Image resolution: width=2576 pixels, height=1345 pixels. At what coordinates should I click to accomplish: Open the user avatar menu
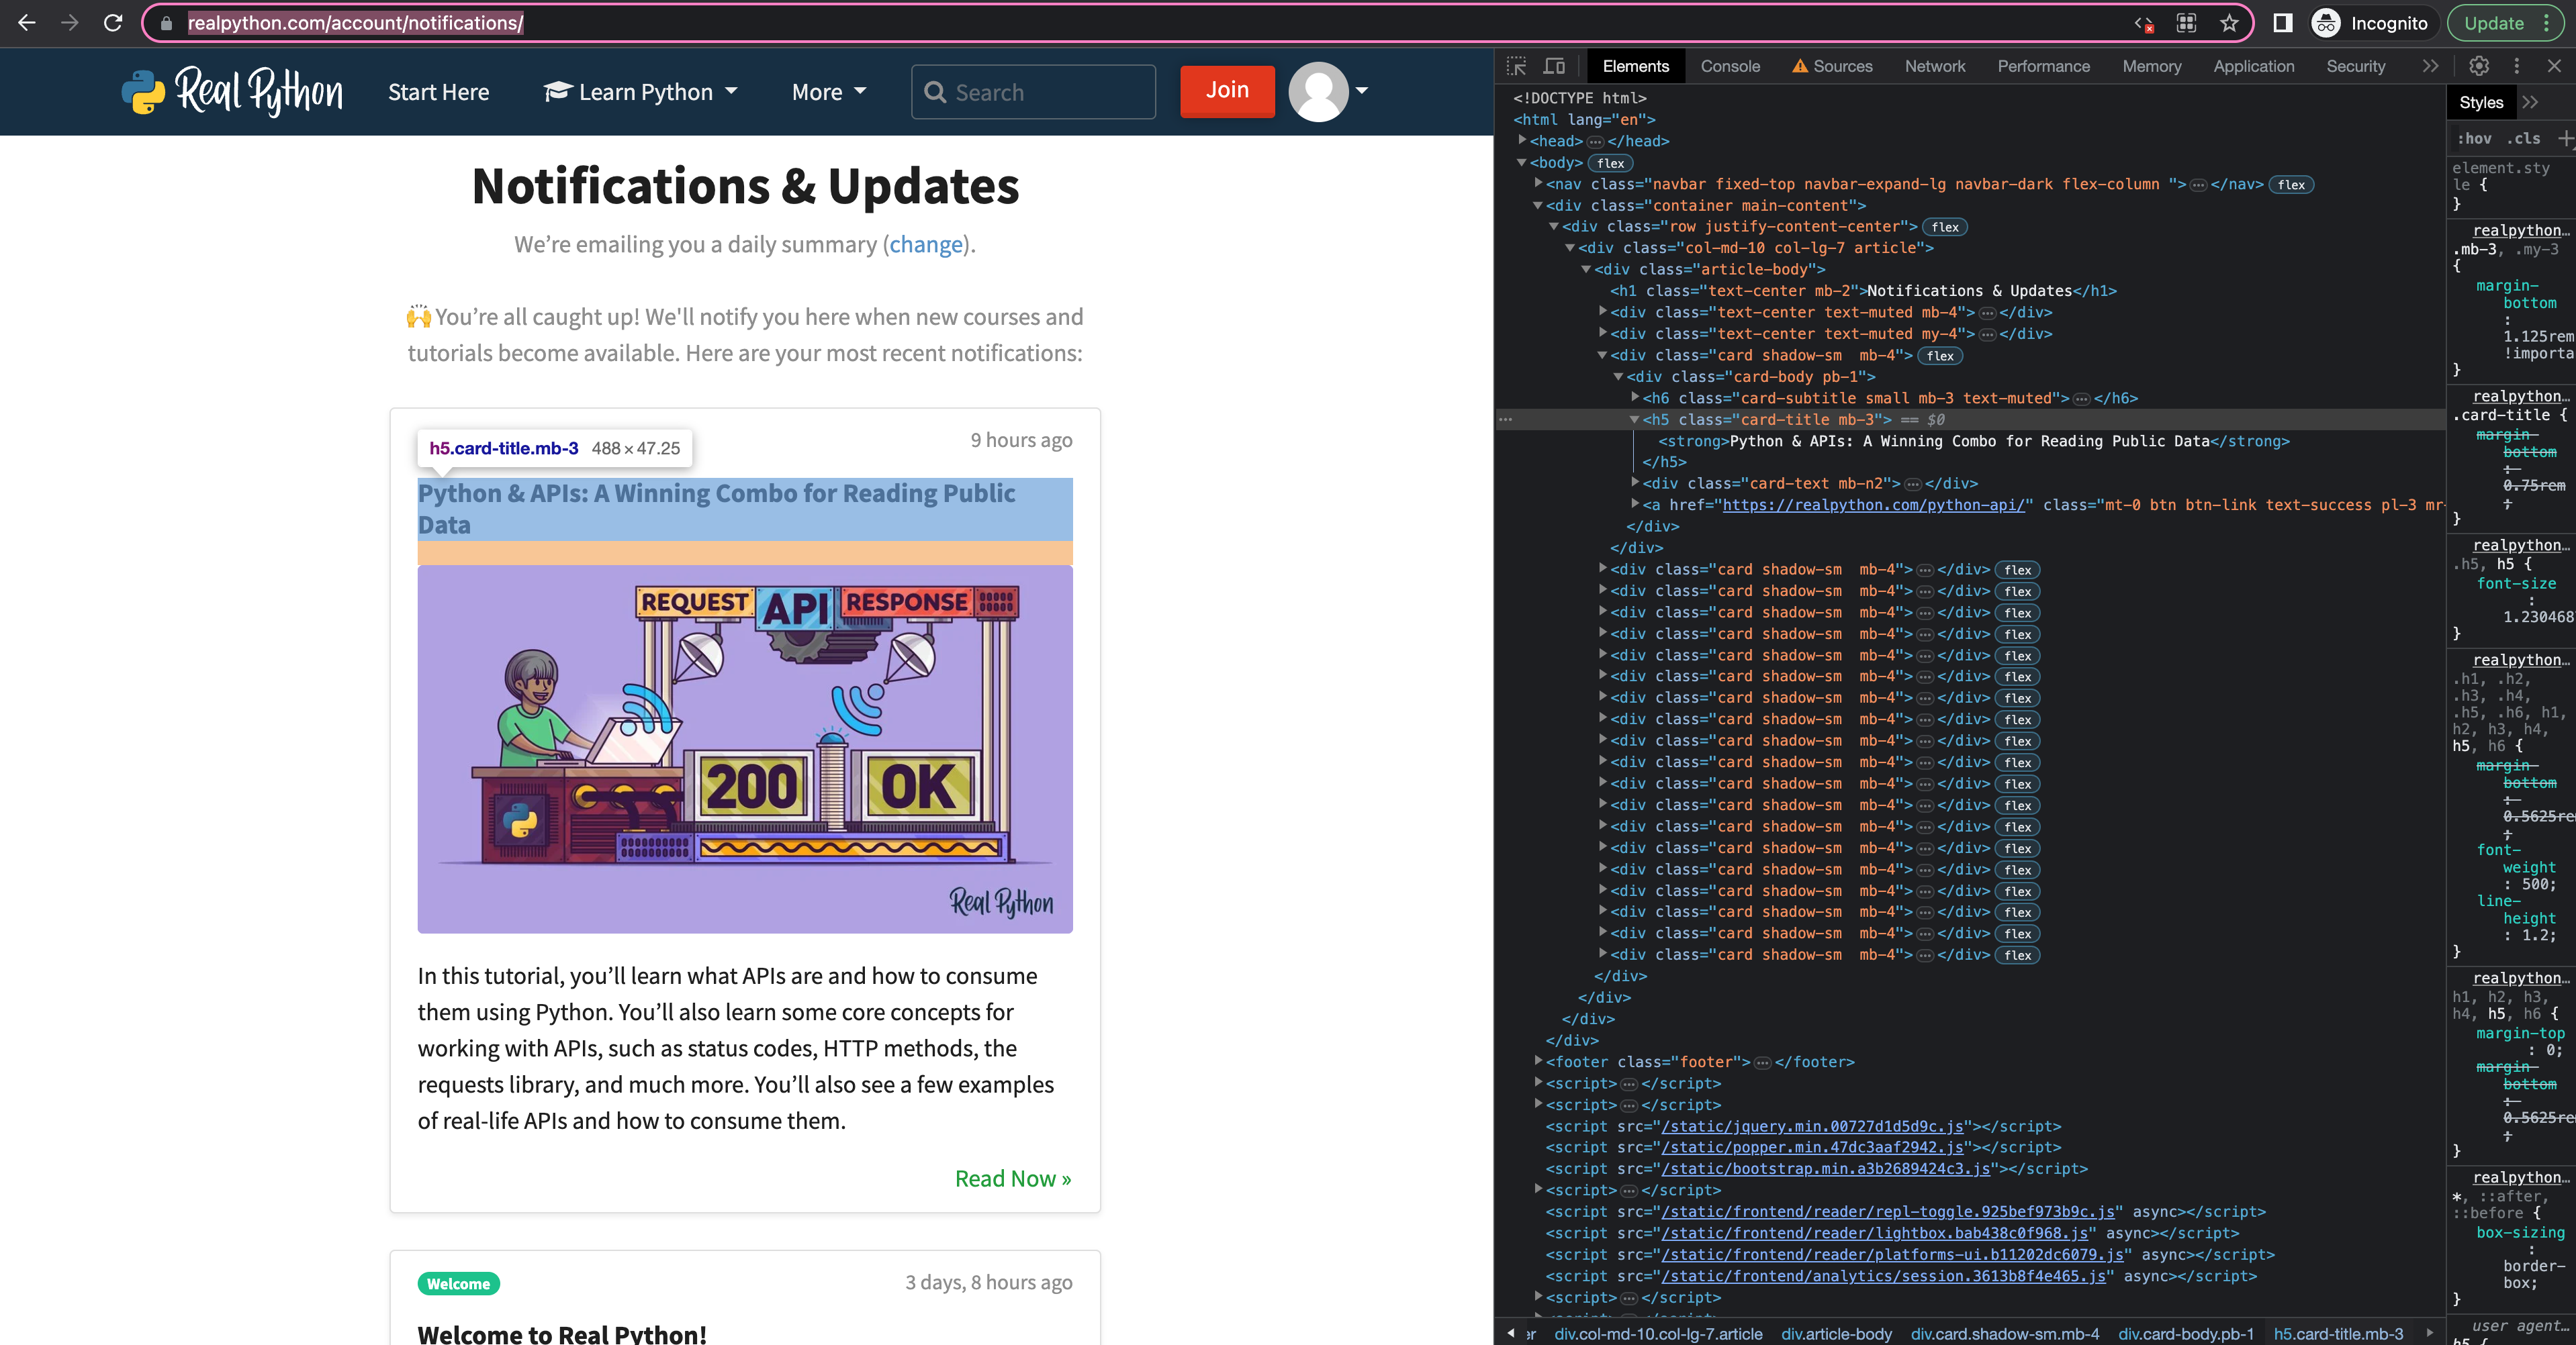(1328, 92)
